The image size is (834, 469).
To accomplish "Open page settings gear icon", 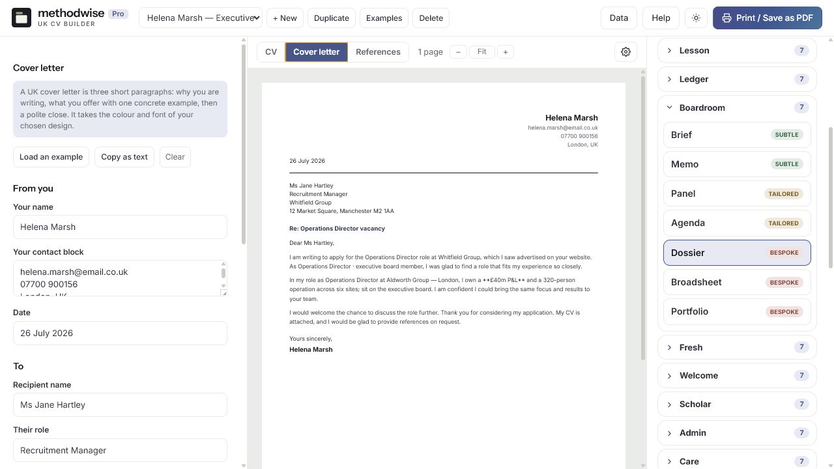I will 625,51.
